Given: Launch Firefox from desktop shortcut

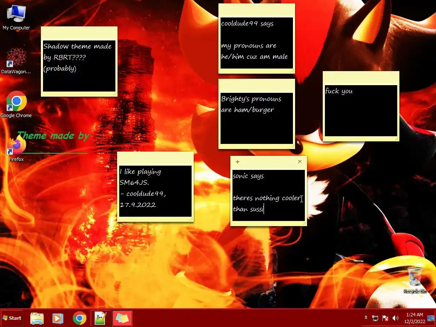Looking at the screenshot, I should 16,148.
